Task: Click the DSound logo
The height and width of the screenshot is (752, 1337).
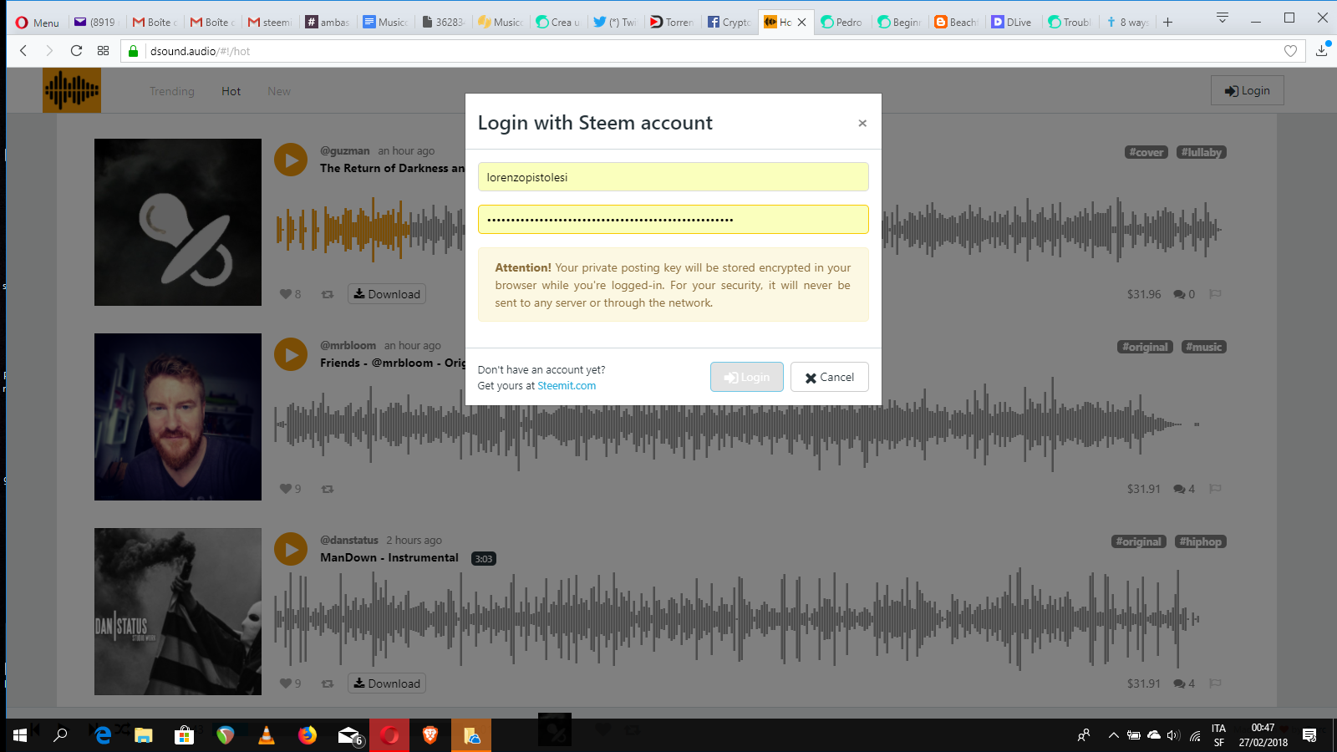Action: (72, 89)
